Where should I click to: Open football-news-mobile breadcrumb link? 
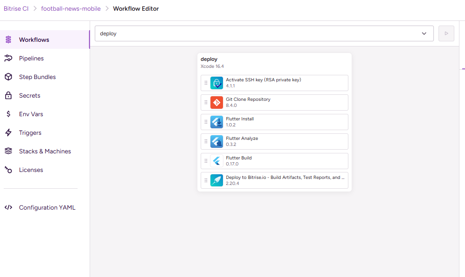click(71, 9)
